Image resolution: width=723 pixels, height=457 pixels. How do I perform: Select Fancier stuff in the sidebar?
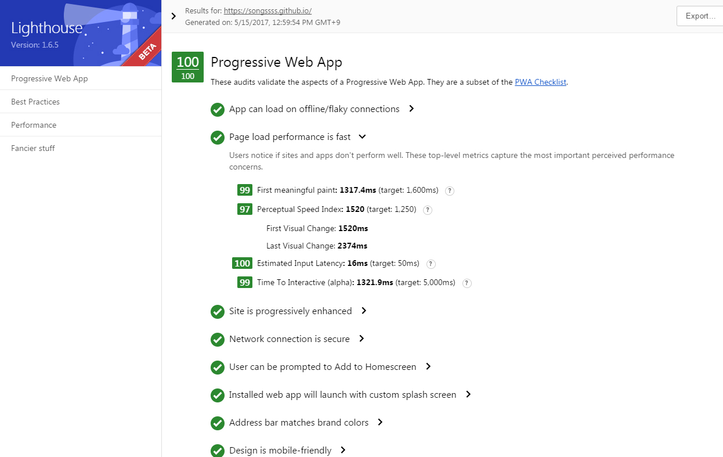click(33, 148)
